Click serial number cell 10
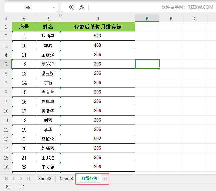216x191 pixels. 24,45
